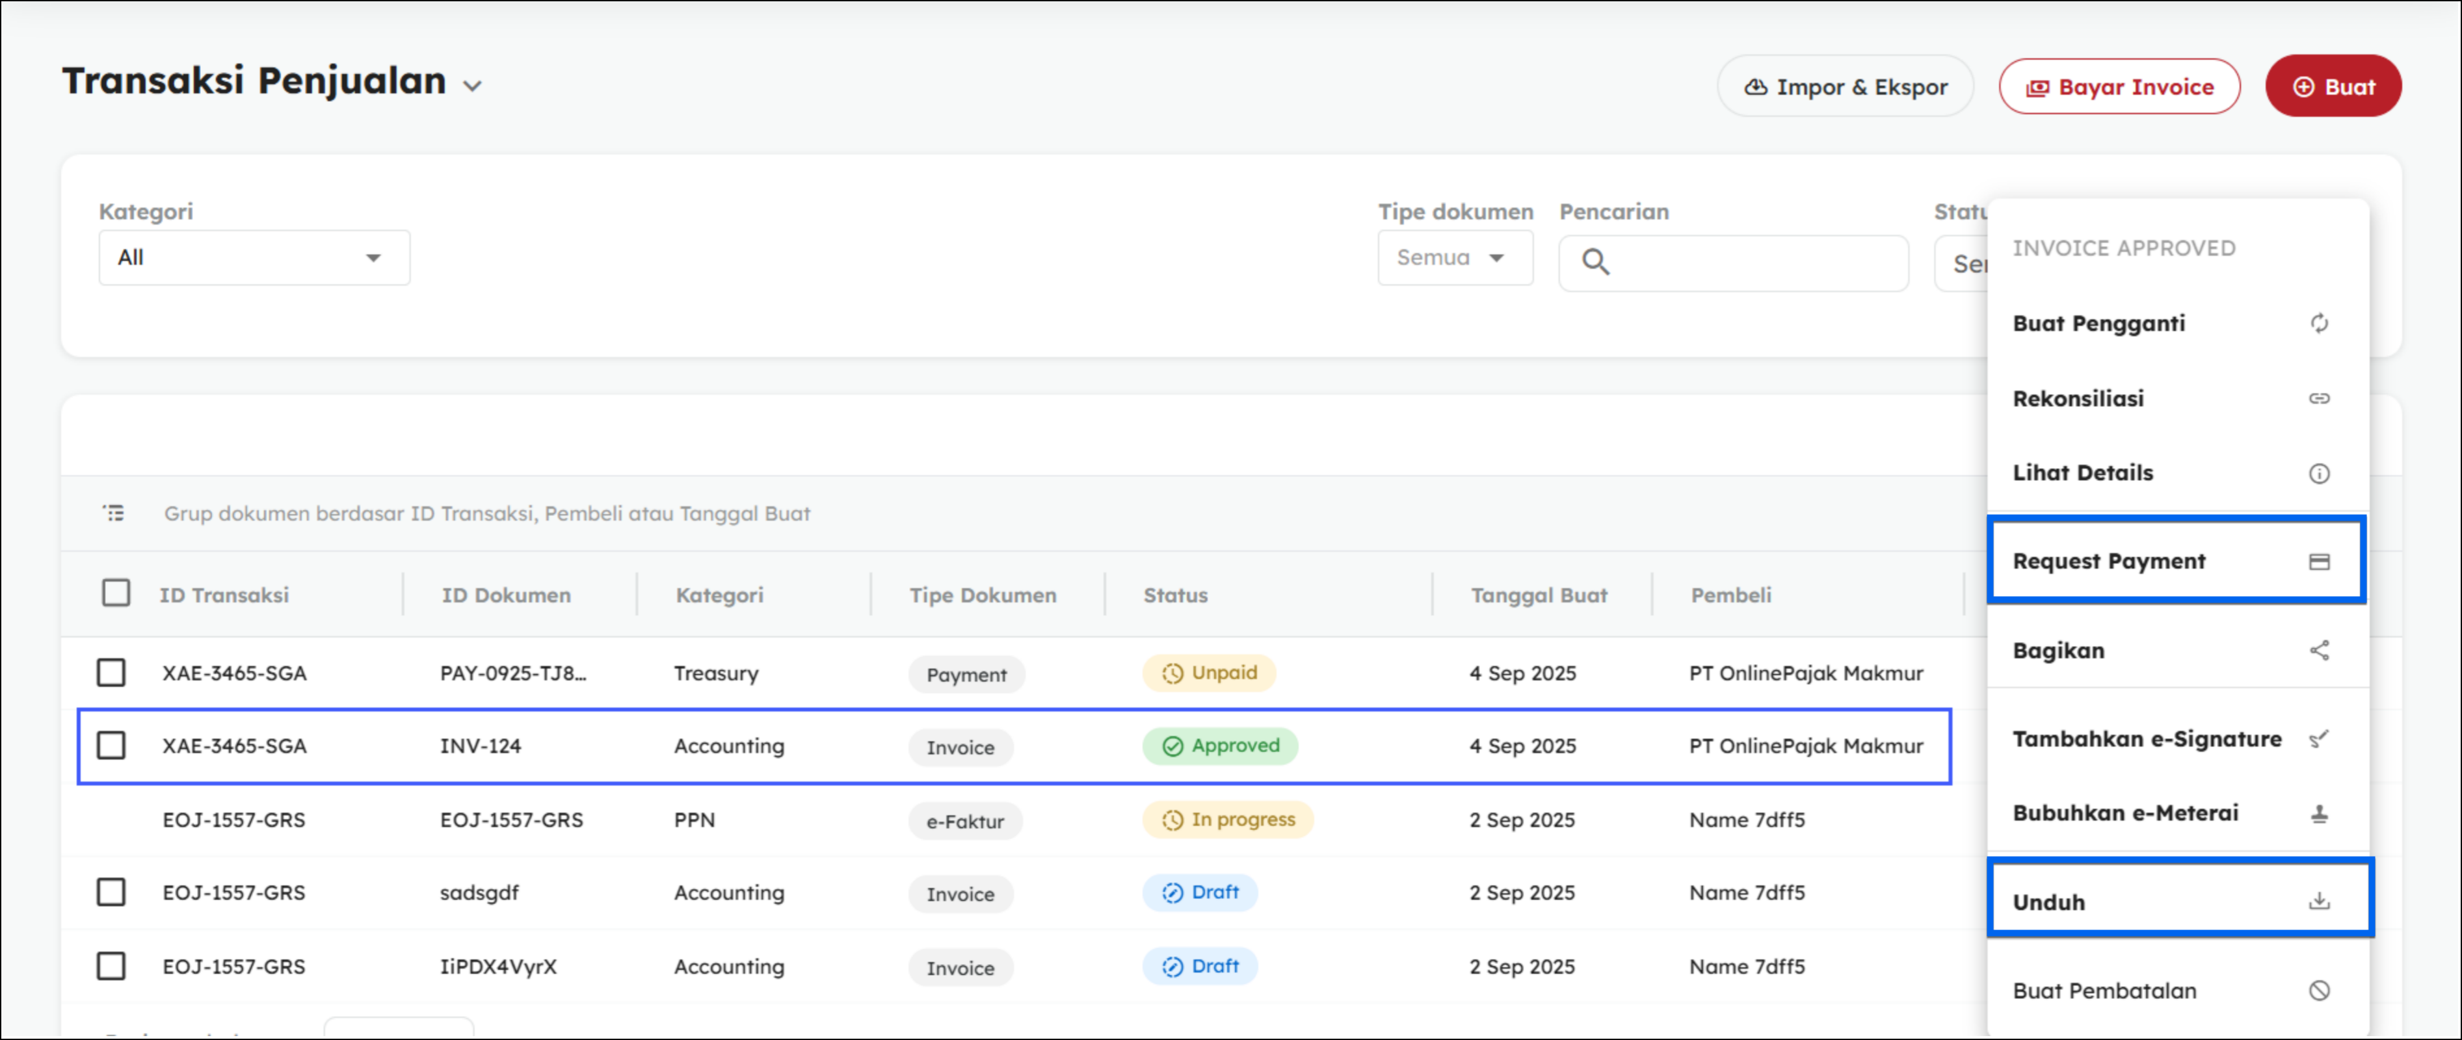
Task: Click the signature icon beside Tambahkan e-Signature
Action: 2319,738
